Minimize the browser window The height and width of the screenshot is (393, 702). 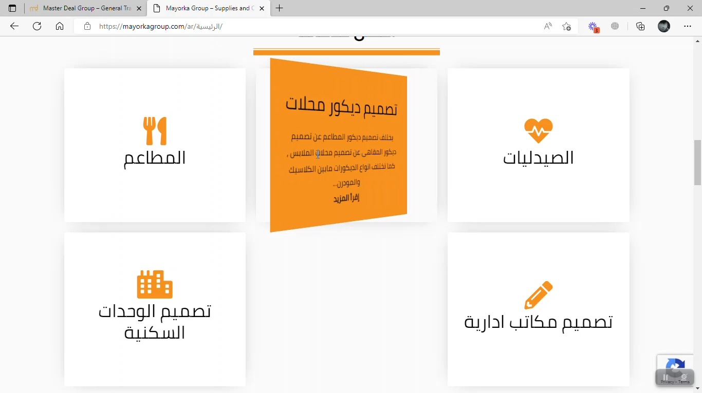(643, 8)
